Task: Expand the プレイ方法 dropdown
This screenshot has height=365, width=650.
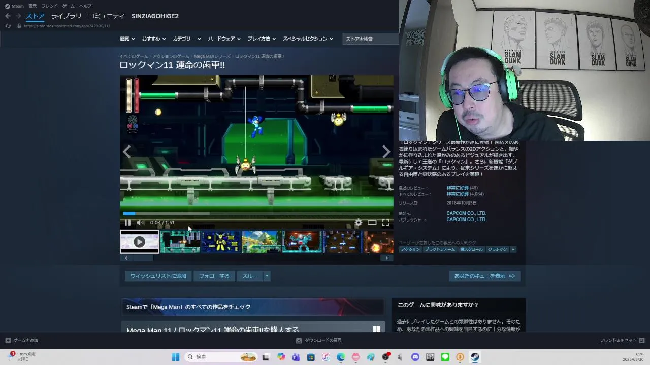Action: coord(262,39)
